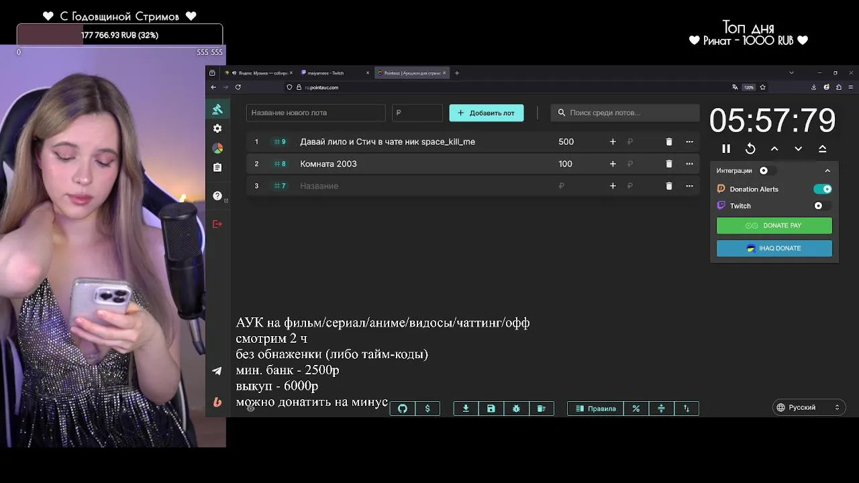Image resolution: width=859 pixels, height=483 pixels.
Task: Open the auction gavel page in sidebar
Action: pyautogui.click(x=217, y=109)
